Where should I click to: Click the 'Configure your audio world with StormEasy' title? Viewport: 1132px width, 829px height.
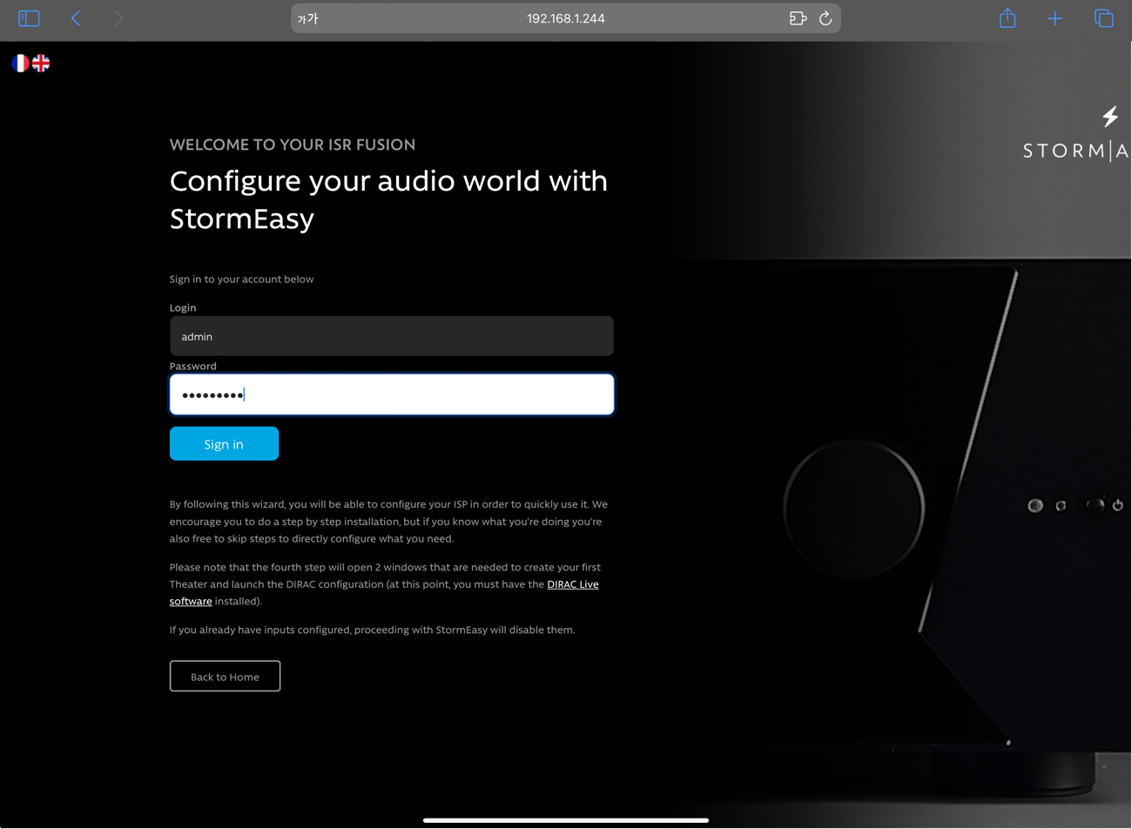click(x=388, y=199)
